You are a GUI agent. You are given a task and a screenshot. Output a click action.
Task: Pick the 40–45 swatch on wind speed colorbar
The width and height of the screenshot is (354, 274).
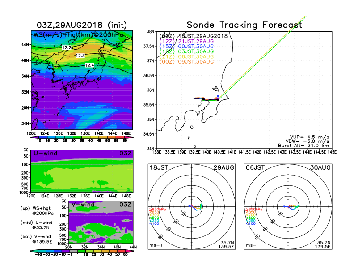point(95,137)
